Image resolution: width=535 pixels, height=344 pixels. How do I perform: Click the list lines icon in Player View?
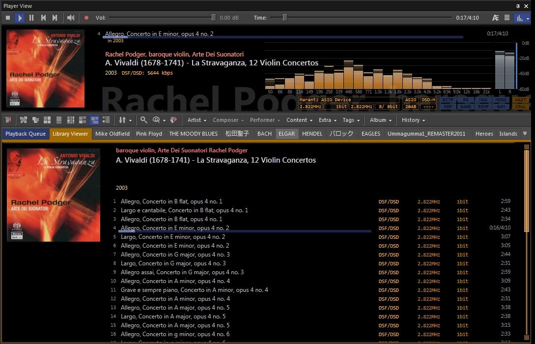(507, 18)
